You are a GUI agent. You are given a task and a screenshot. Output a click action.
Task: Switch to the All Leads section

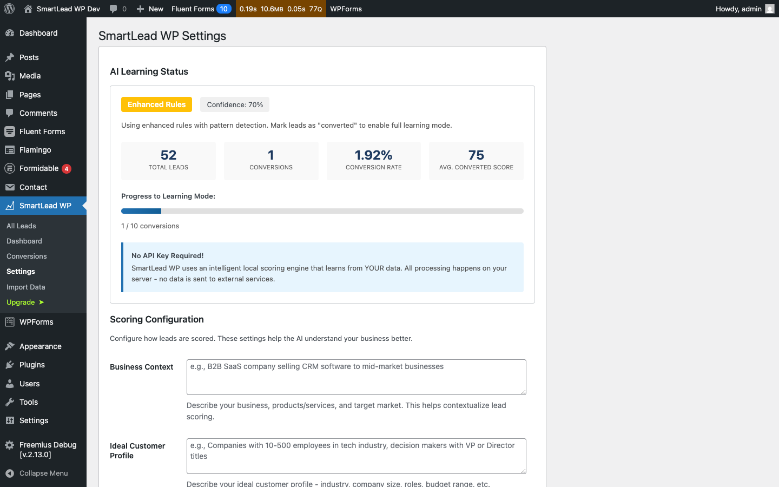coord(21,226)
